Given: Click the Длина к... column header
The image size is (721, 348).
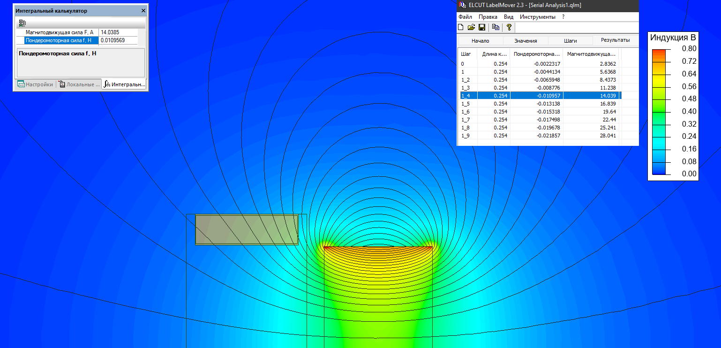Looking at the screenshot, I should [494, 54].
